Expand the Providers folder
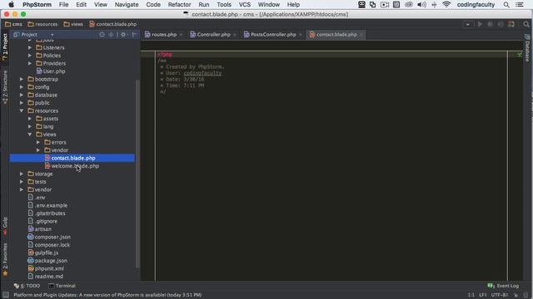This screenshot has width=533, height=299. tap(30, 63)
